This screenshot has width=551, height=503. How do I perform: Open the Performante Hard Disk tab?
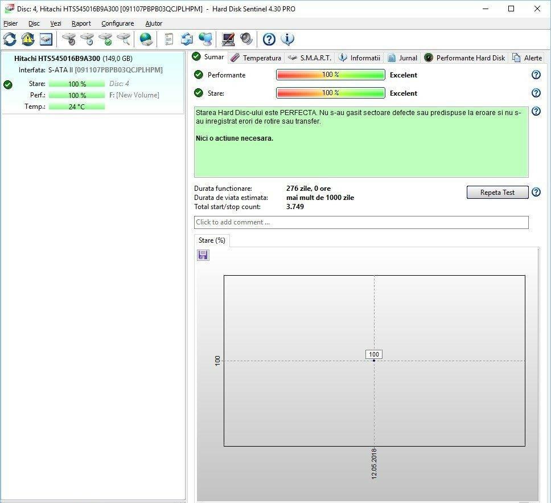[464, 58]
